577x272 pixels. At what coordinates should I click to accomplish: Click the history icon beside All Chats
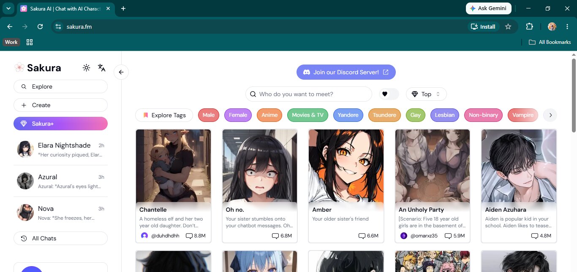(x=24, y=238)
